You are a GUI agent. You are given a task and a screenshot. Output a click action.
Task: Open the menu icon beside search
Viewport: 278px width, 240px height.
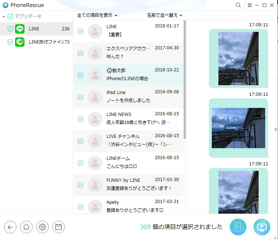tap(249, 5)
